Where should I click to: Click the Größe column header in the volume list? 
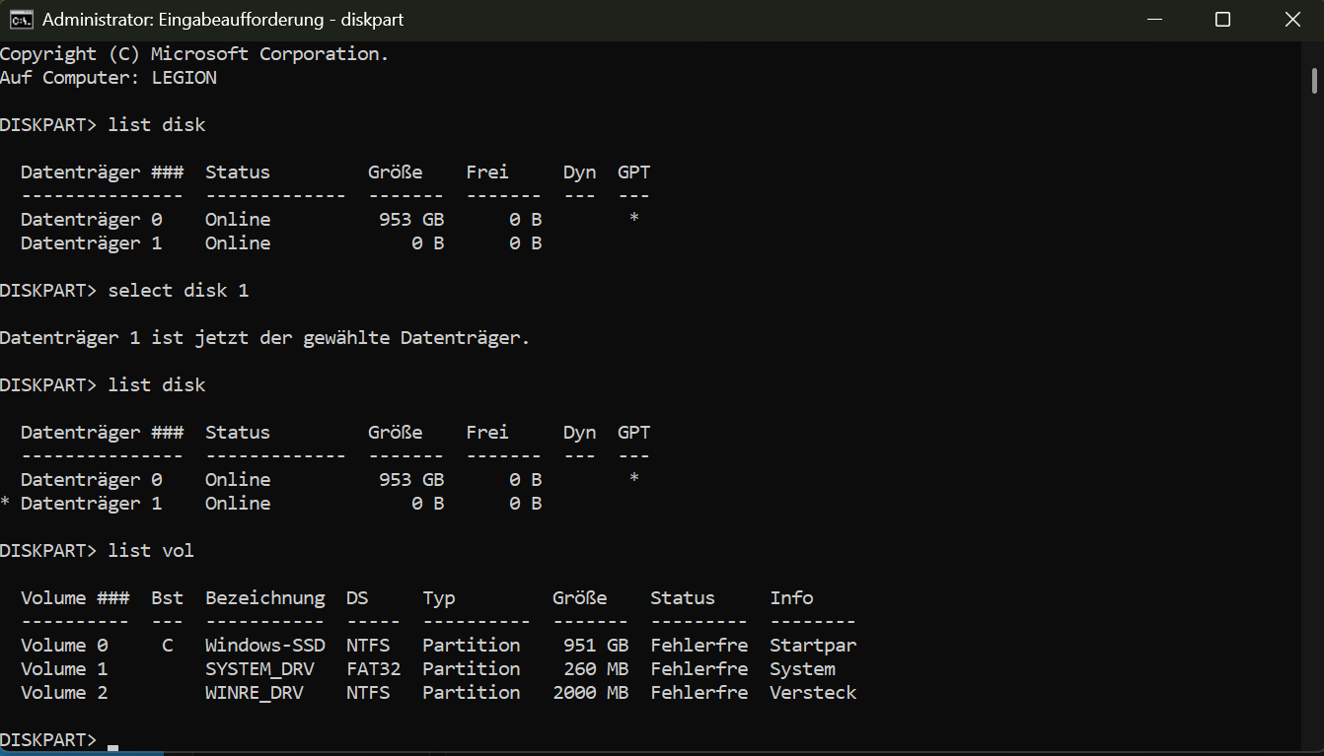pyautogui.click(x=578, y=597)
